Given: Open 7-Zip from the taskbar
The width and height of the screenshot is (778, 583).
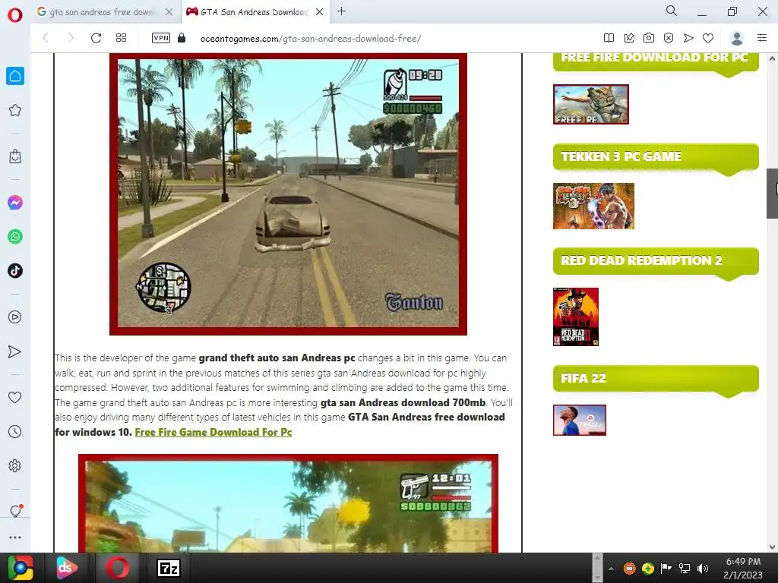Looking at the screenshot, I should pyautogui.click(x=168, y=568).
